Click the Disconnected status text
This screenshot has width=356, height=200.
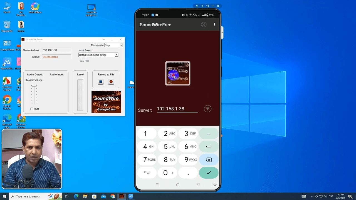pyautogui.click(x=50, y=57)
